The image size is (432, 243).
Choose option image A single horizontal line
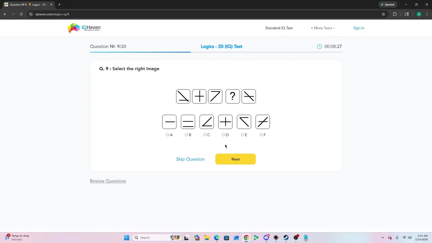[169, 122]
